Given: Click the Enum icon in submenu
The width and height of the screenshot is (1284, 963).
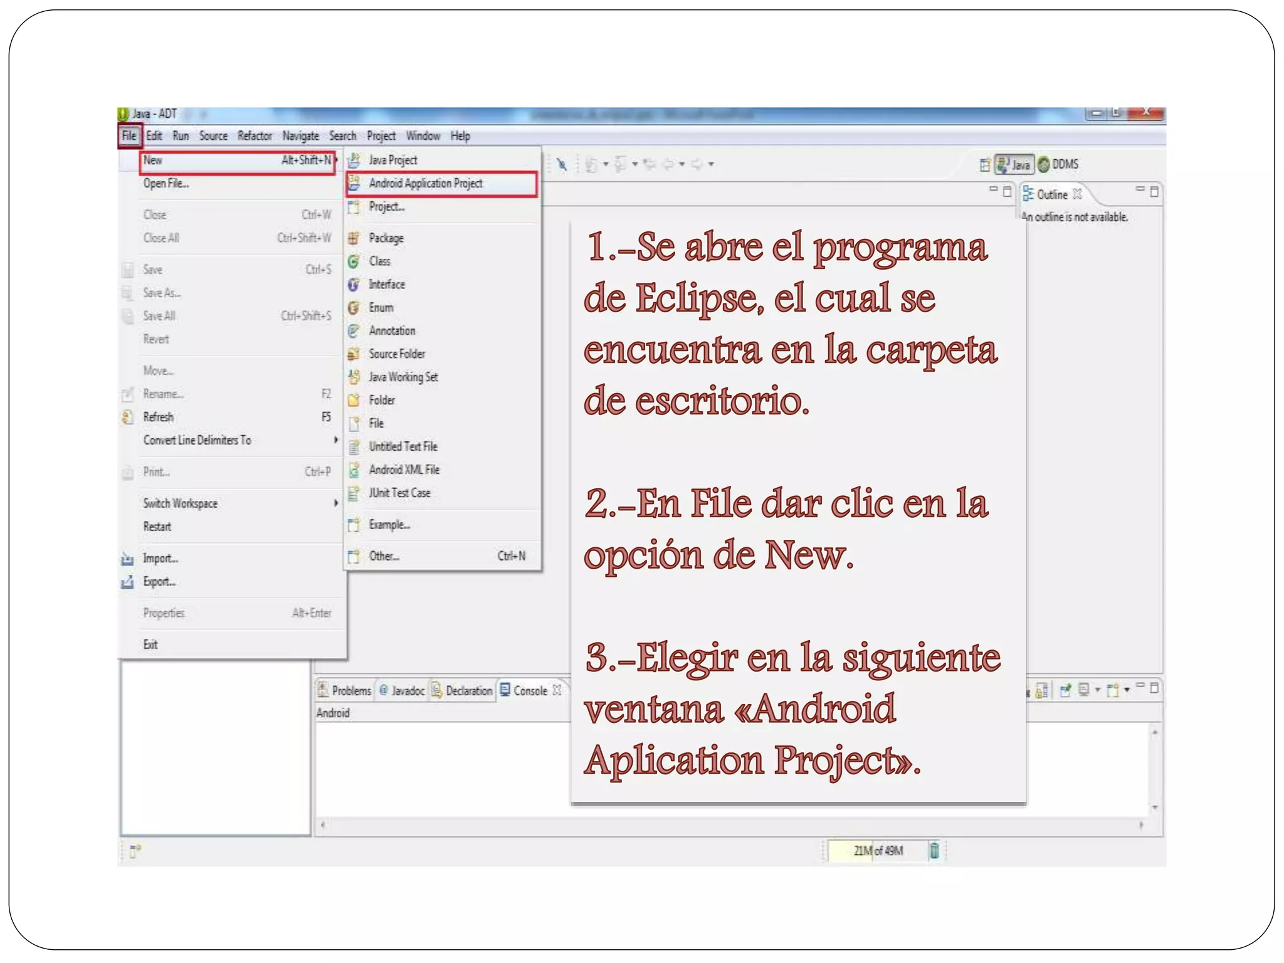Looking at the screenshot, I should pyautogui.click(x=354, y=308).
